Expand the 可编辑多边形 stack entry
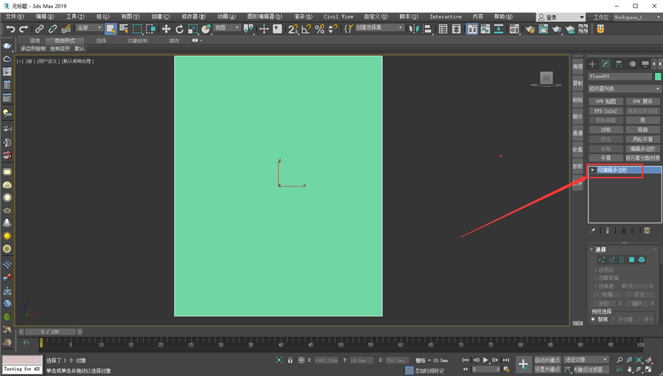This screenshot has width=663, height=376. point(592,170)
